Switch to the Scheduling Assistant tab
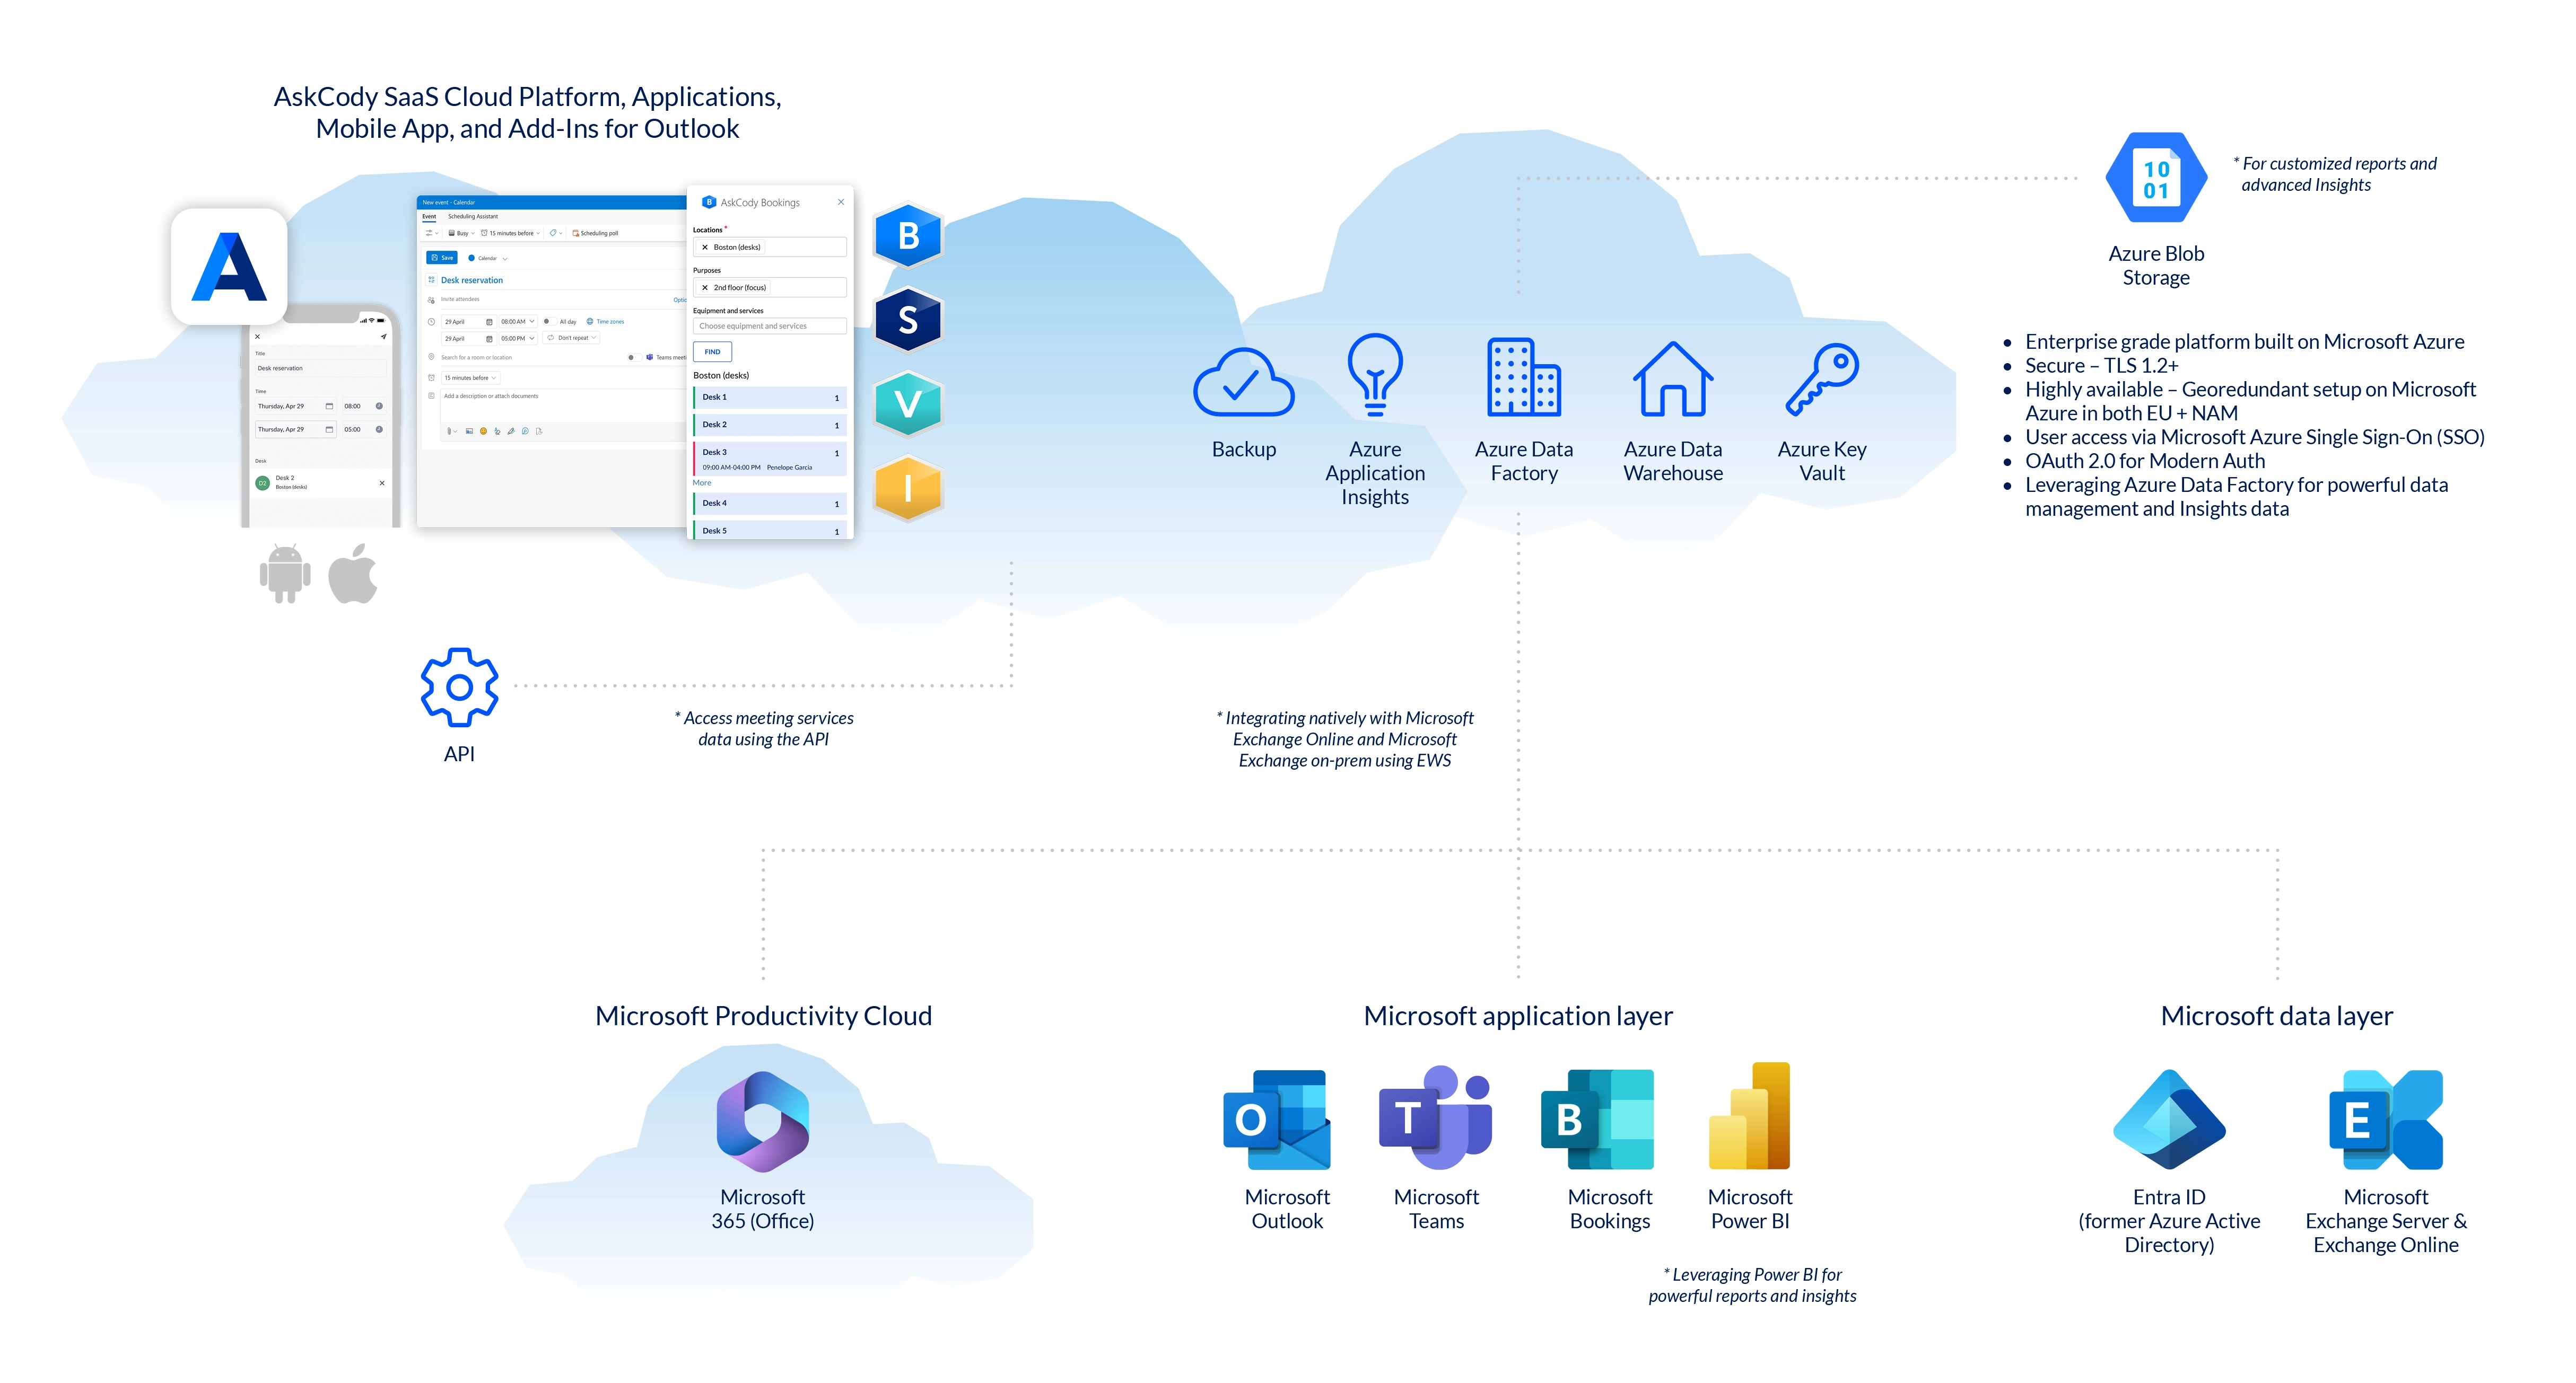2576x1383 pixels. [x=472, y=216]
